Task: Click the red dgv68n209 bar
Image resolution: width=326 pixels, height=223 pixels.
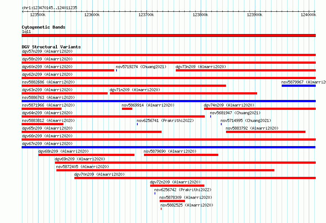Action: [86, 155]
